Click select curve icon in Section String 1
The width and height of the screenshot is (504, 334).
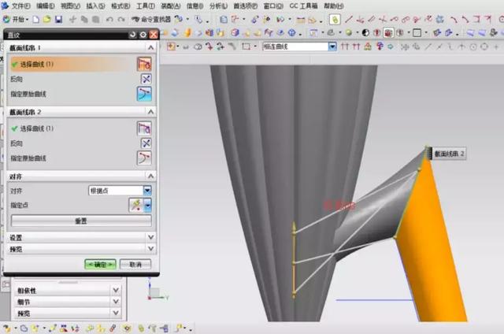coord(144,64)
